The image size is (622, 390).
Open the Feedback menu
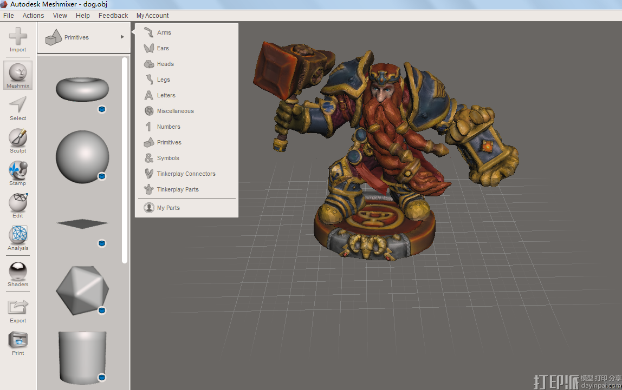point(113,16)
